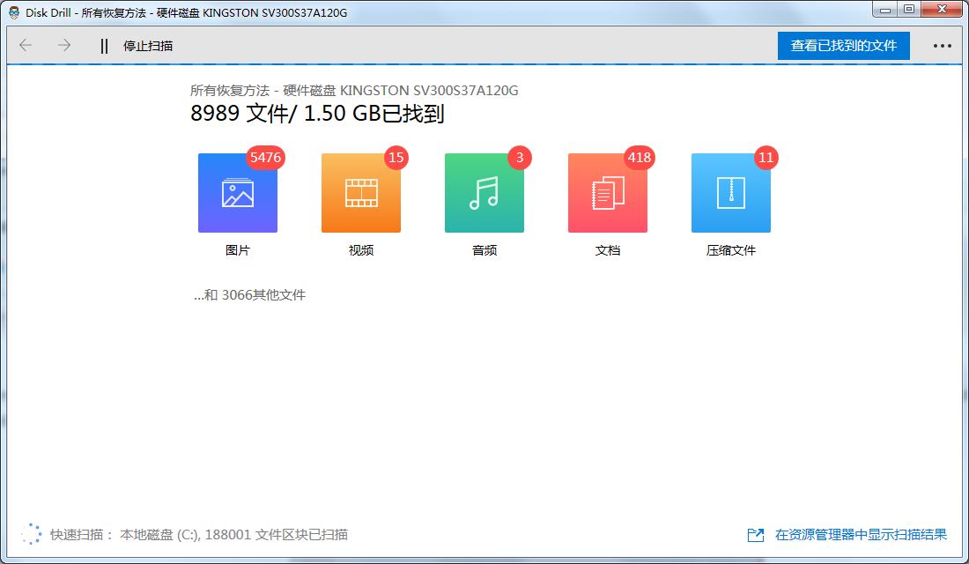Click the 压缩文件 label text

(731, 250)
